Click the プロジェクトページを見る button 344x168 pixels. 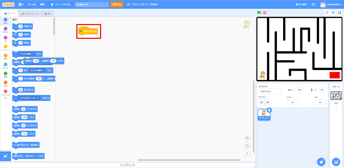pos(143,4)
